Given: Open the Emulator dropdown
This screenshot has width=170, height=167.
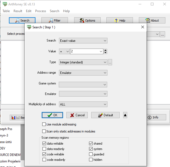Looking at the screenshot, I should click(83, 94).
